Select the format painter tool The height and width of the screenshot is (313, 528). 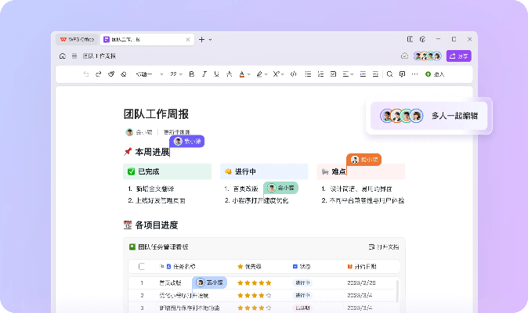click(111, 74)
